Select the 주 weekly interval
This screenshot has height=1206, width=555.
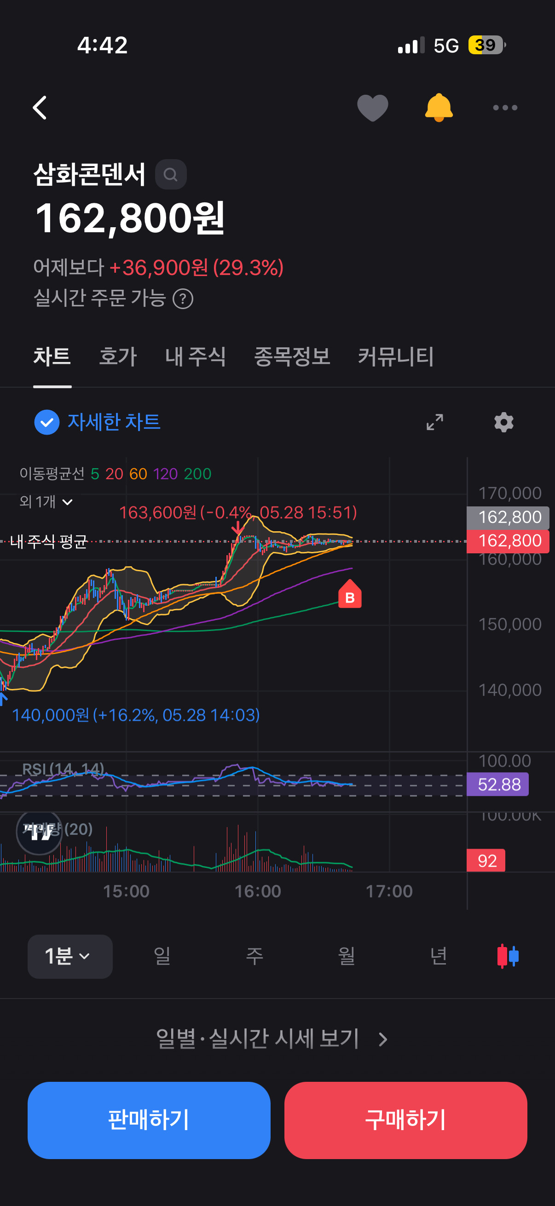point(254,956)
